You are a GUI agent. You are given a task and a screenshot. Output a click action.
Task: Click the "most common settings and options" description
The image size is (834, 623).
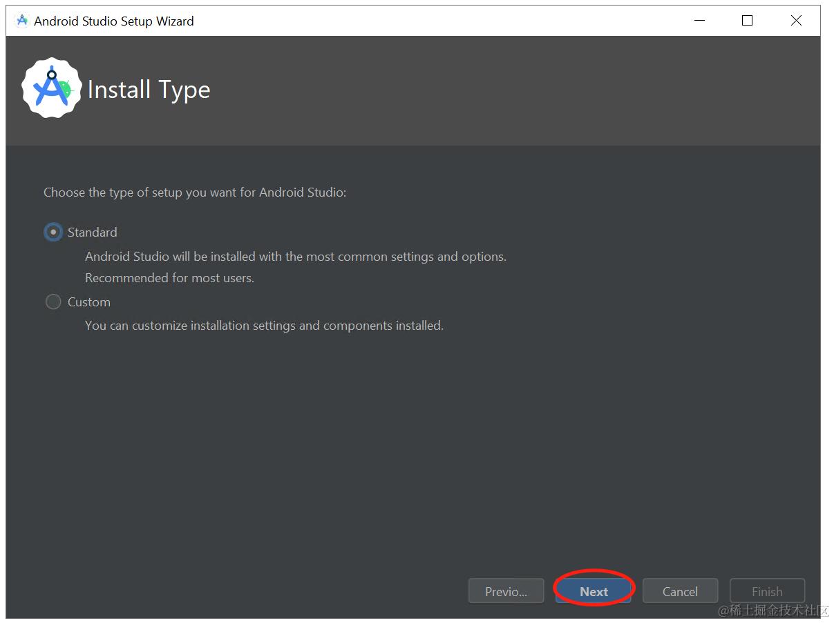(296, 257)
